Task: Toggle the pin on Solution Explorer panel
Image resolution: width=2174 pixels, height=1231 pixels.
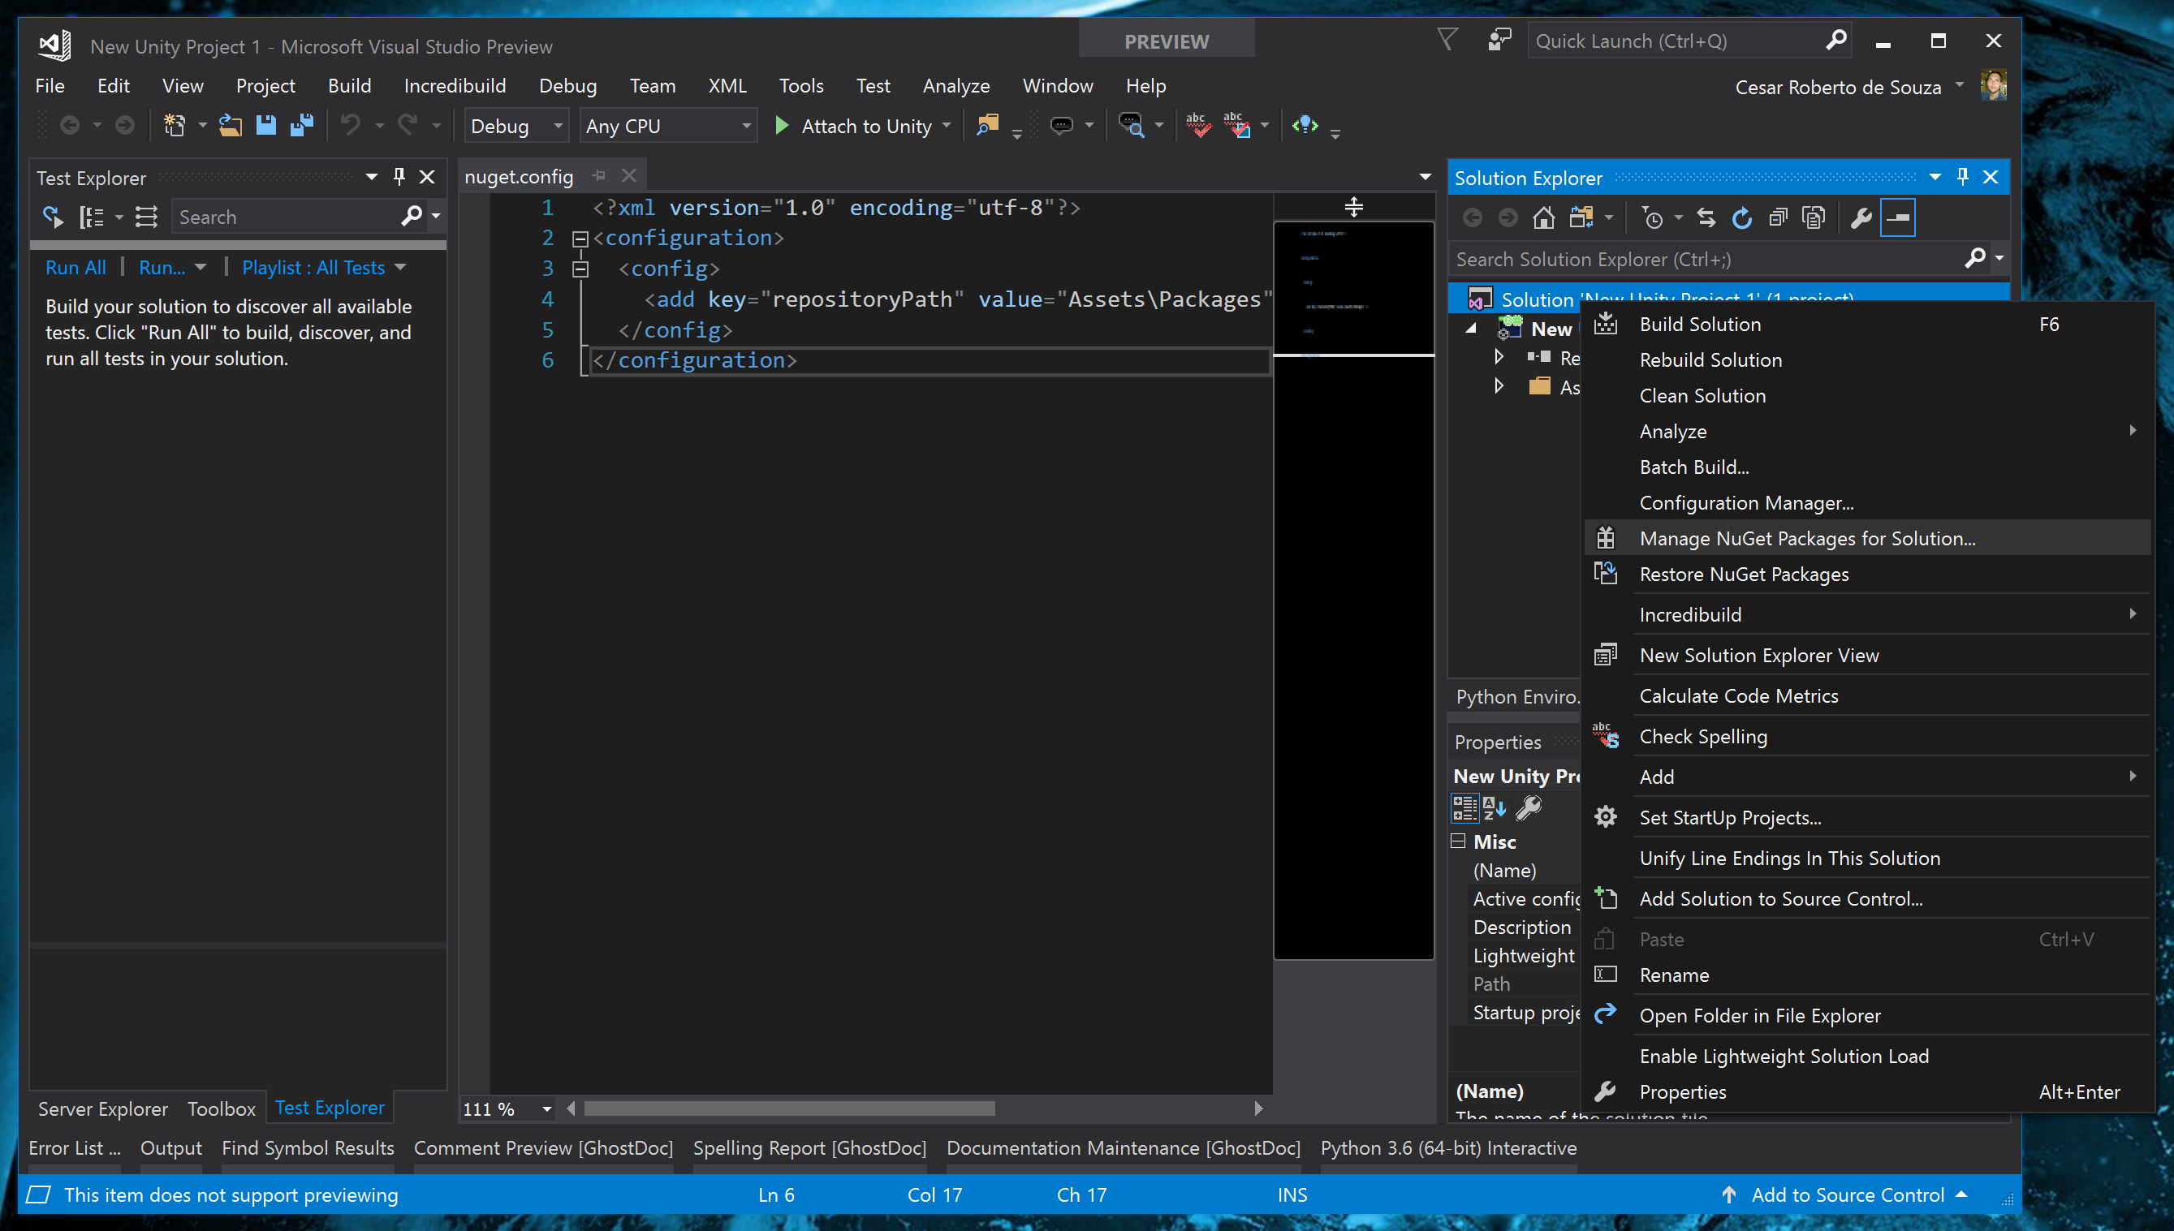Action: [x=1963, y=177]
